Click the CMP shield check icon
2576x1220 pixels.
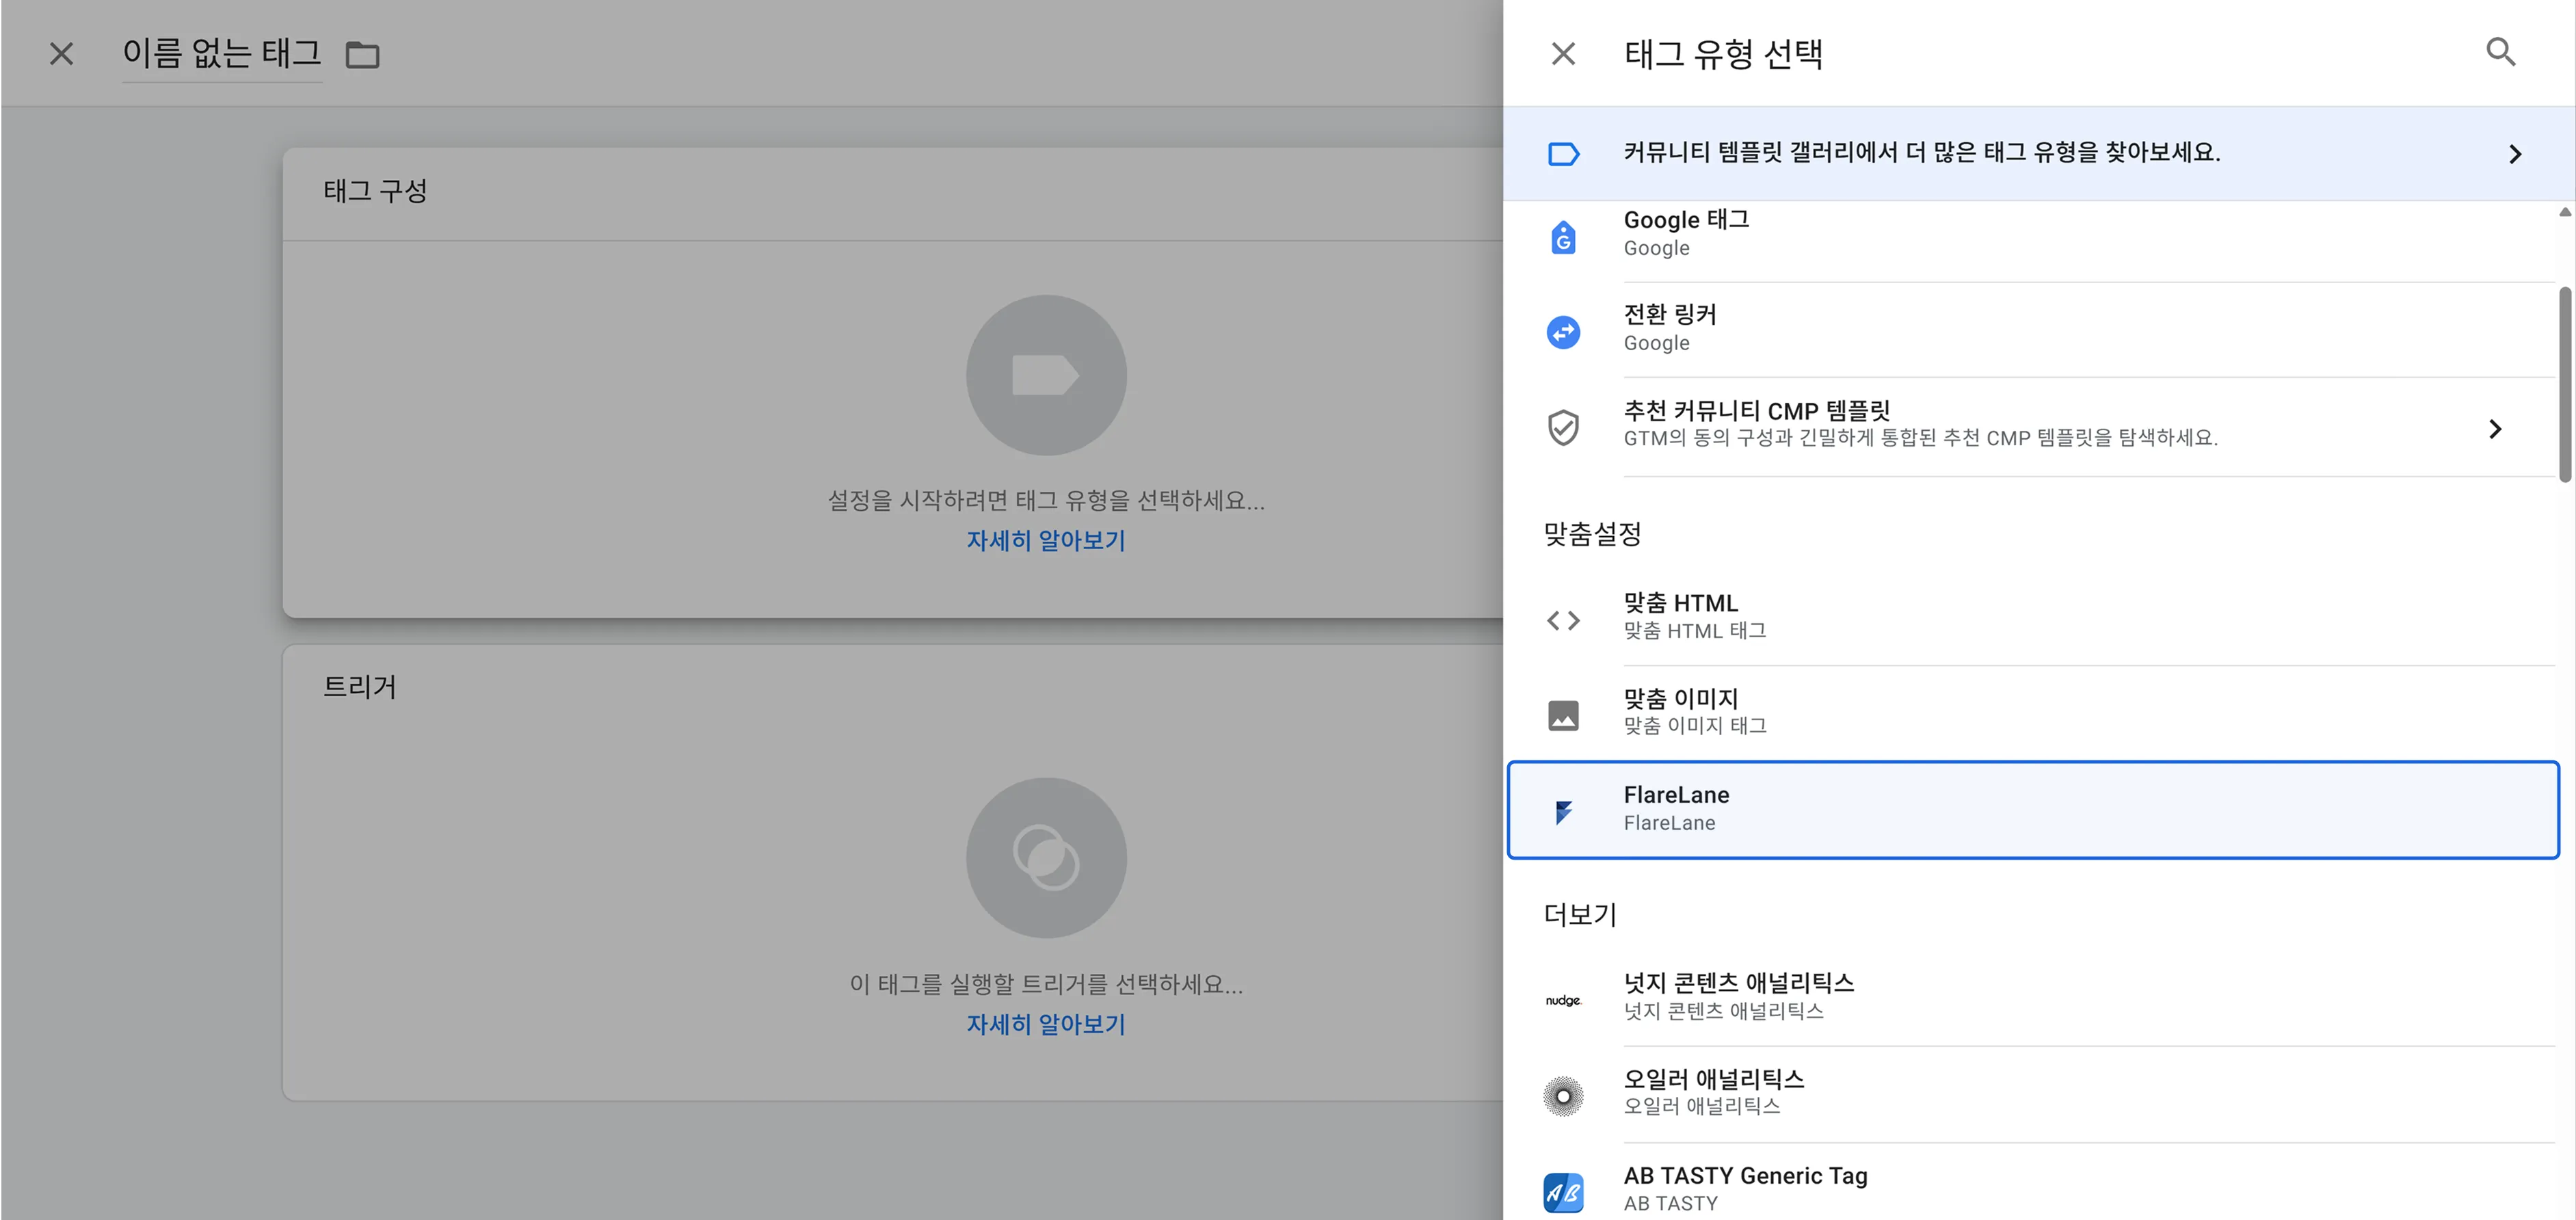[1563, 428]
